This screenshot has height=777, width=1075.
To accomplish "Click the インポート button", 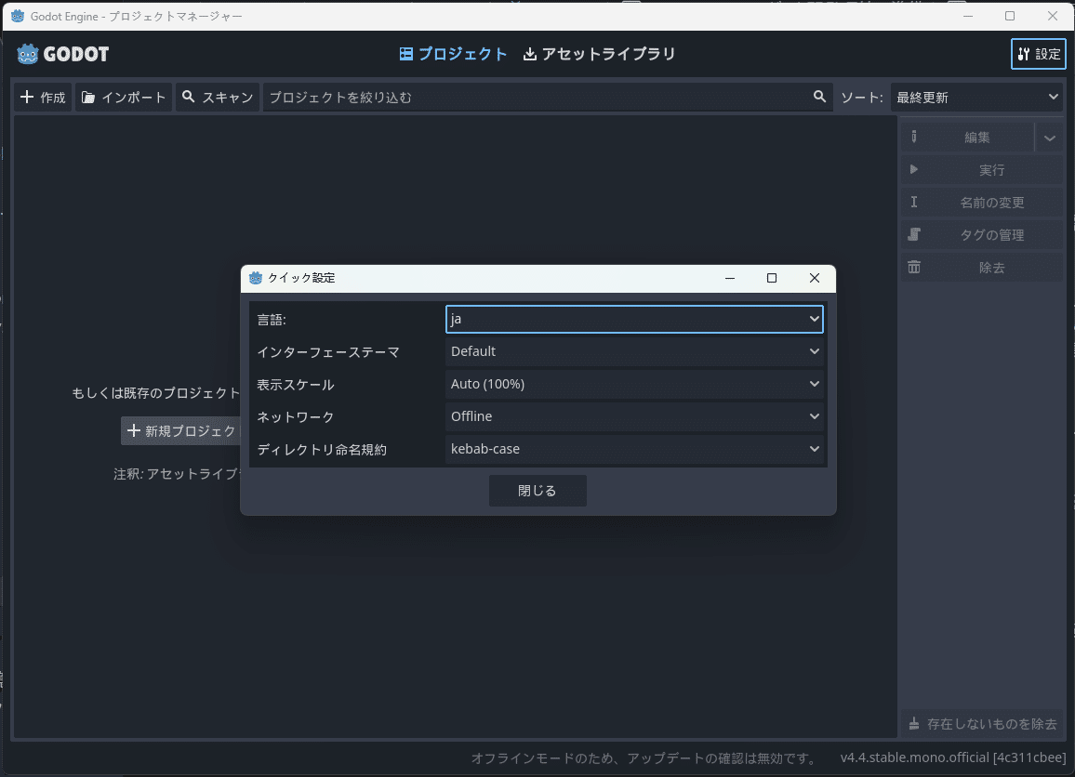I will click(124, 98).
